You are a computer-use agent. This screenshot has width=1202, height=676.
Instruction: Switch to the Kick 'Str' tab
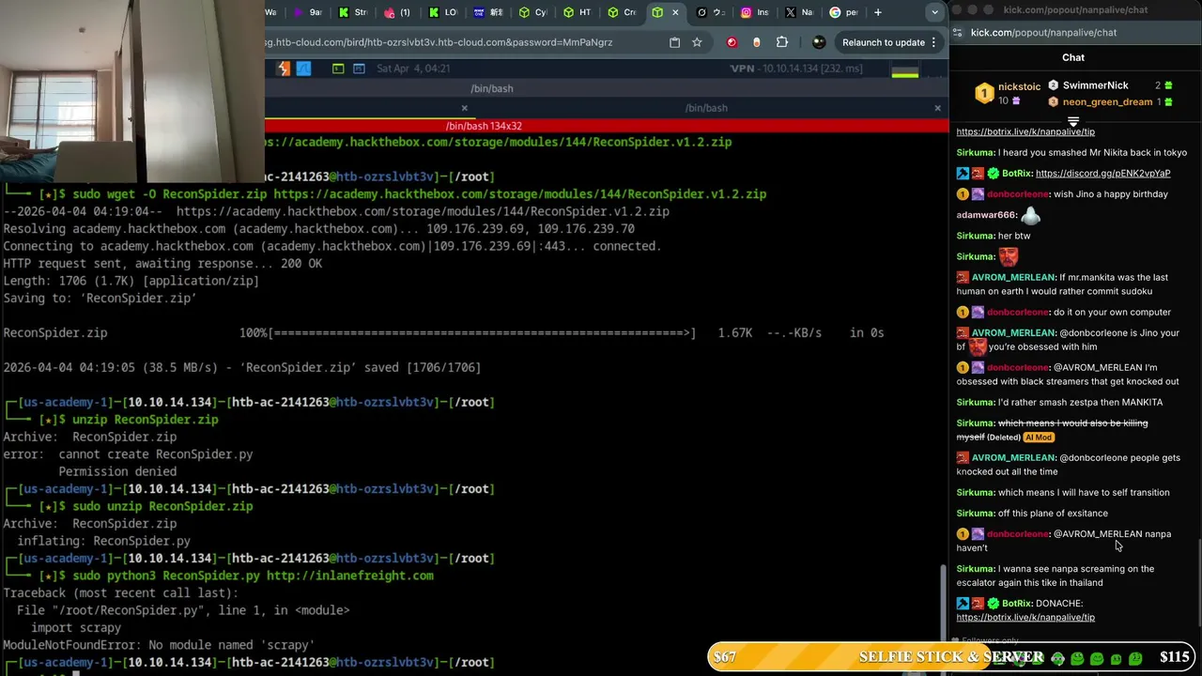pos(353,12)
